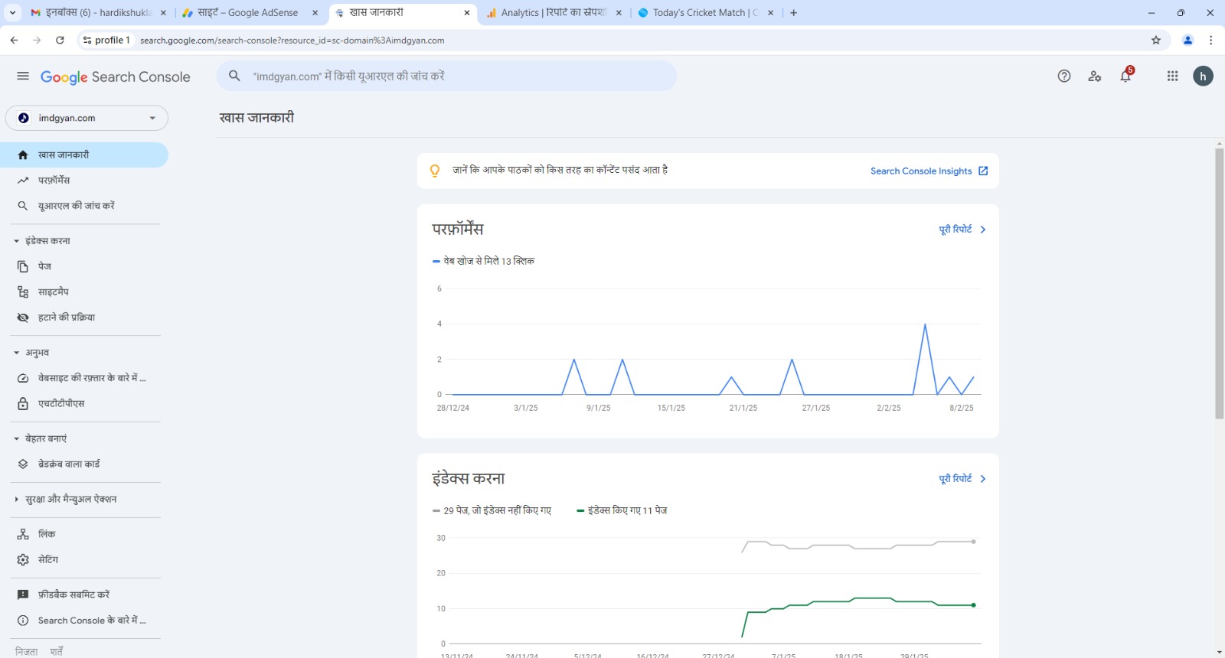1225x658 pixels.
Task: Click फ़ीडबैक सबमिट करें icon
Action: tap(23, 594)
